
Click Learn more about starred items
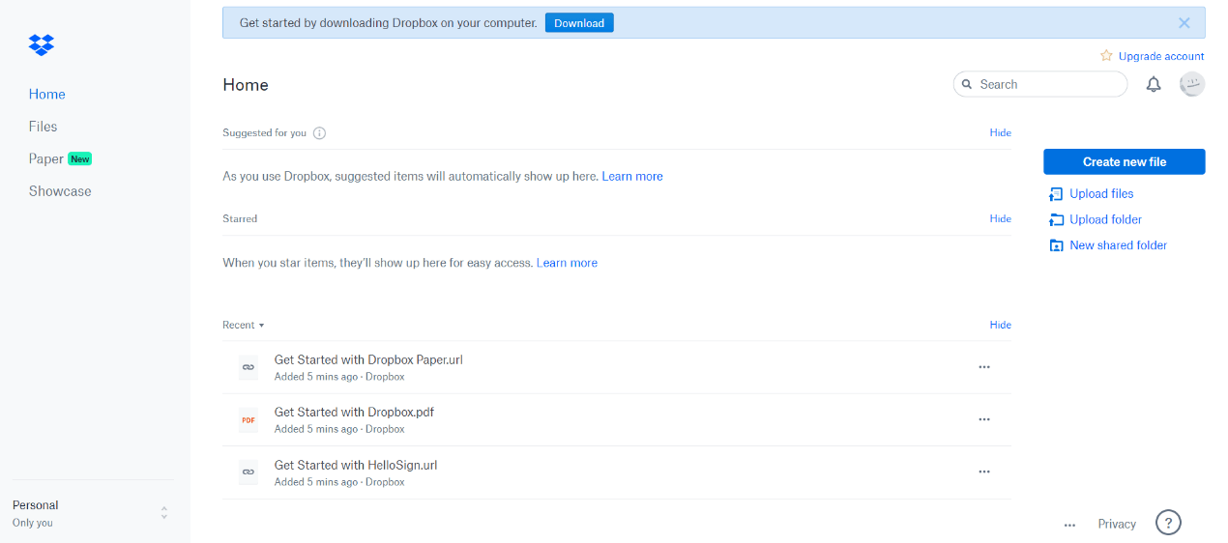[x=567, y=263]
